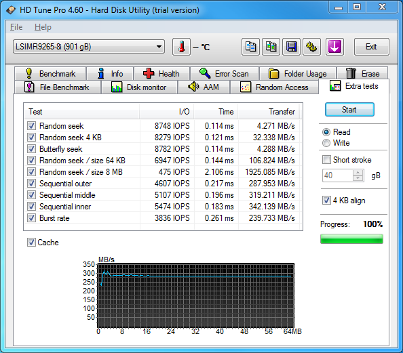Open options with the wrench icon
This screenshot has width=403, height=353.
311,47
